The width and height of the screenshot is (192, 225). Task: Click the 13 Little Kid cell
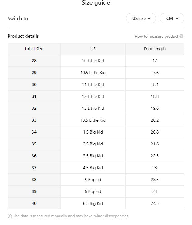pyautogui.click(x=93, y=108)
